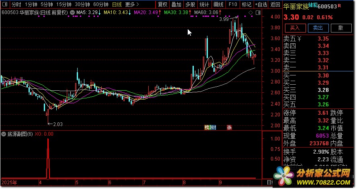Image resolution: width=357 pixels, height=189 pixels.
Task: Switch to the 分时 intraday tab
Action: tap(16, 5)
